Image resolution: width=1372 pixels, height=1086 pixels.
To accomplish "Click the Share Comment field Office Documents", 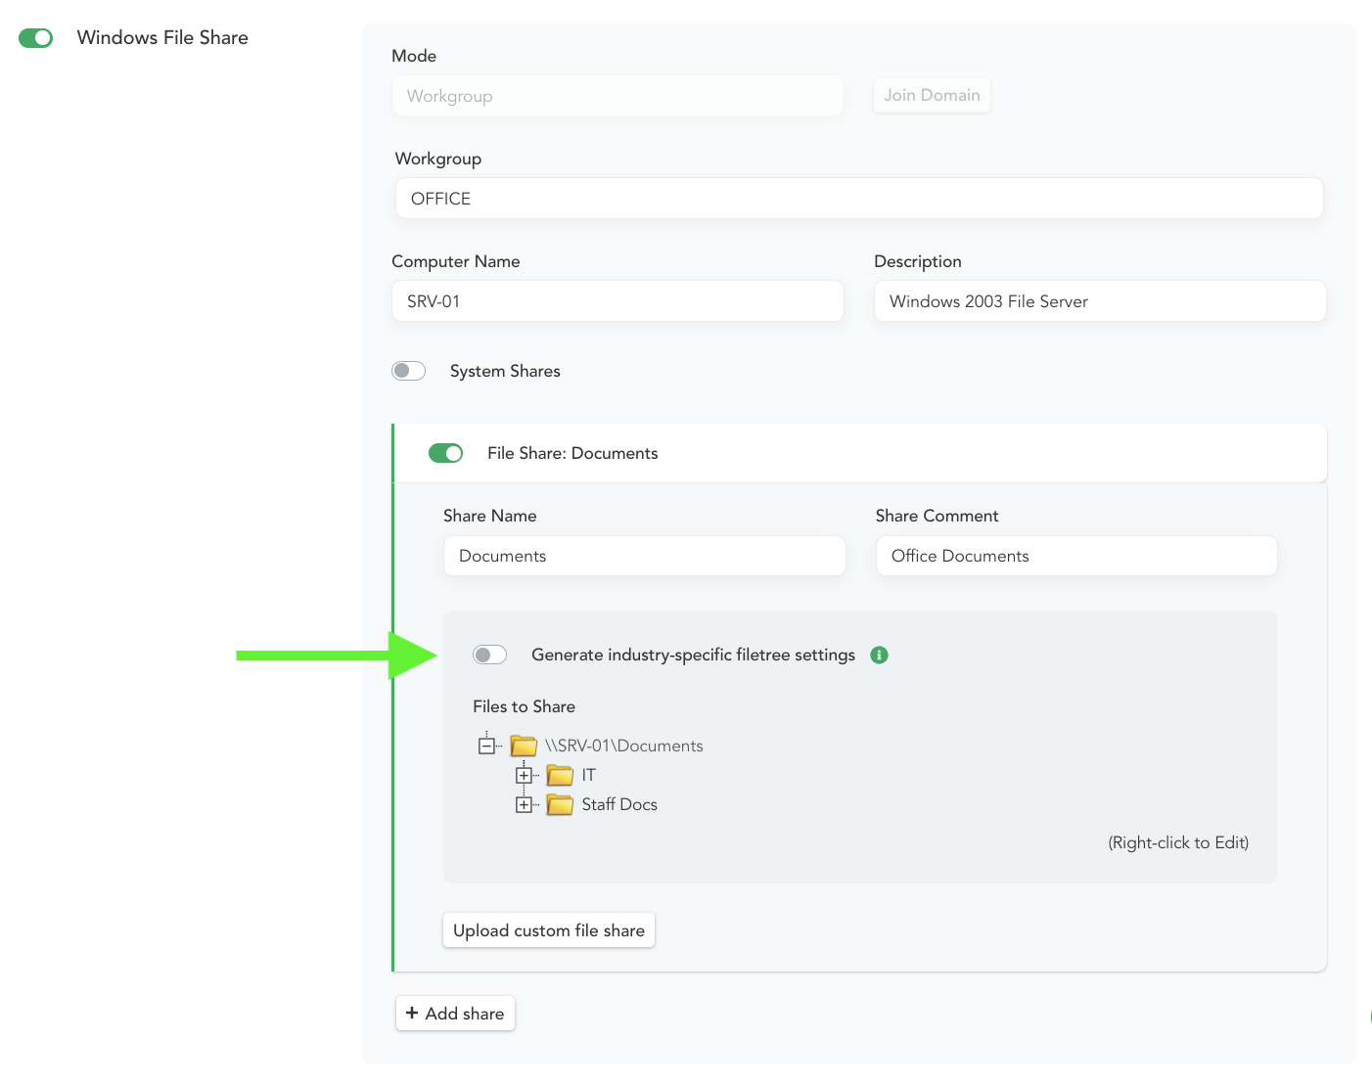I will [x=1076, y=556].
